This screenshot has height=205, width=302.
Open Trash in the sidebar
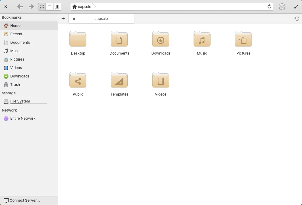[x=29, y=85]
